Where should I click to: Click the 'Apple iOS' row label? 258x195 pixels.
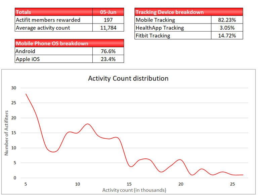(54, 59)
